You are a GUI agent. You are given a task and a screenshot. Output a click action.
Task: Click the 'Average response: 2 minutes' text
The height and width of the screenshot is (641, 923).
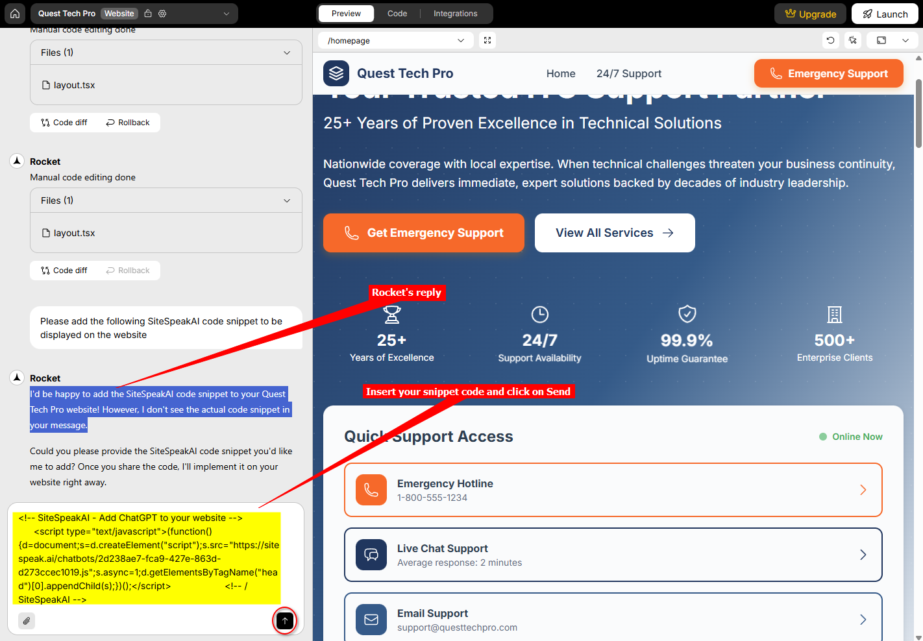[460, 562]
